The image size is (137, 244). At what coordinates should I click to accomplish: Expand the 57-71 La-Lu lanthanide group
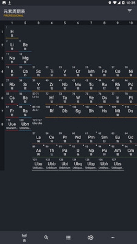38,98
